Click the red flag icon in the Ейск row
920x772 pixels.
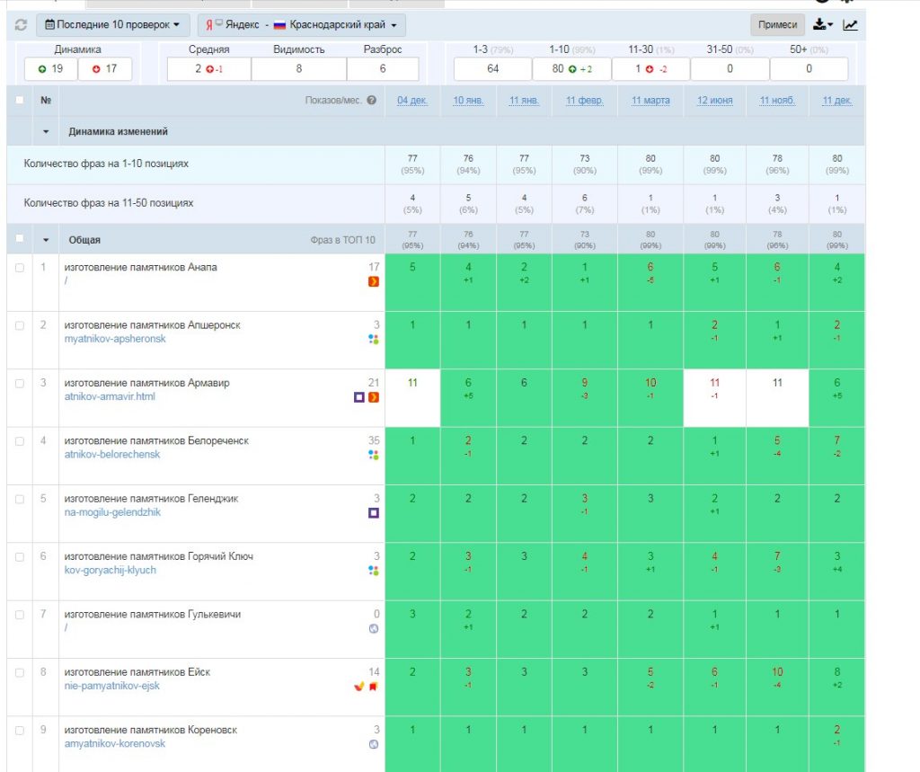coord(373,687)
